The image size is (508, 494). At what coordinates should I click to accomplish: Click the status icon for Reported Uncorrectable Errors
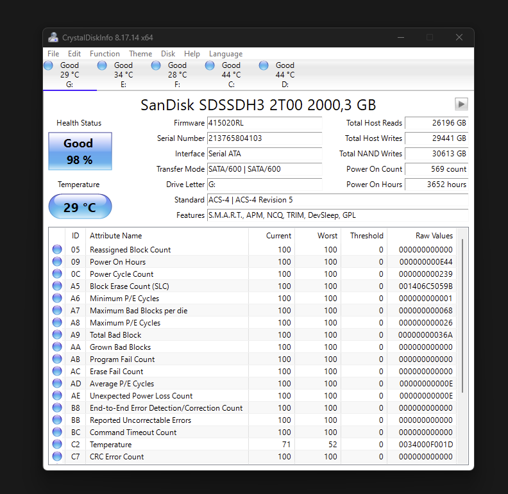[57, 420]
